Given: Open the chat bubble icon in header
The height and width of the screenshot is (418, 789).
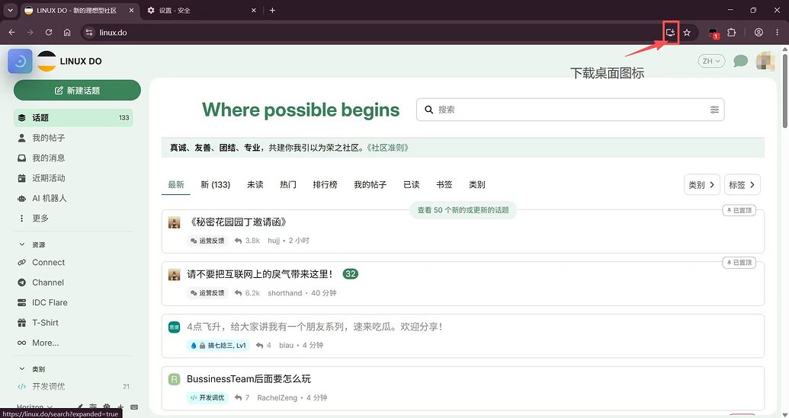Looking at the screenshot, I should coord(740,62).
